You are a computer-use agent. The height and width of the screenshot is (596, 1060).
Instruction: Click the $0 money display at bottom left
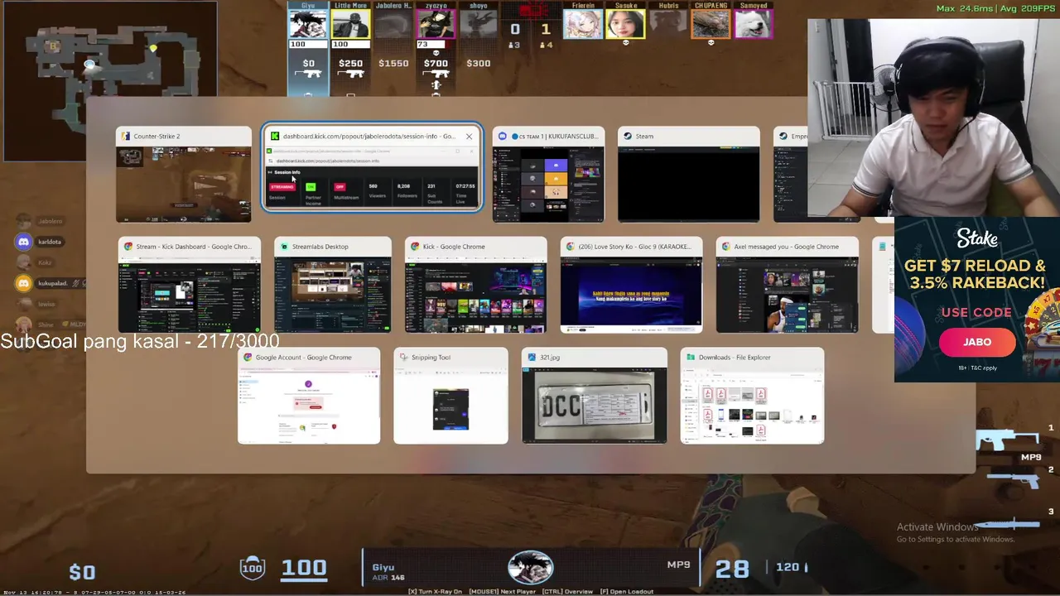click(x=82, y=571)
